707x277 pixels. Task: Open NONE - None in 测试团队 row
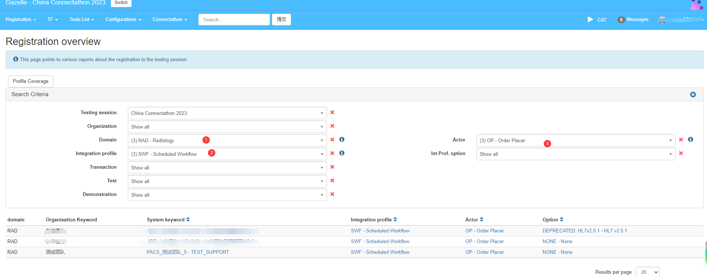tap(557, 252)
